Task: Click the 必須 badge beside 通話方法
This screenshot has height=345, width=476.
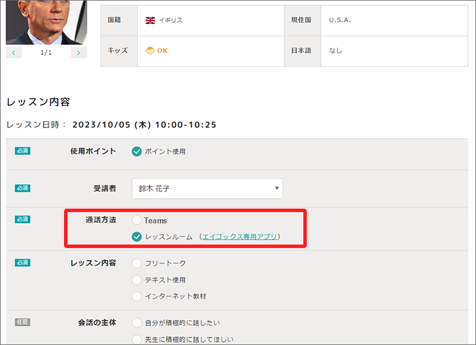Action: coord(22,219)
